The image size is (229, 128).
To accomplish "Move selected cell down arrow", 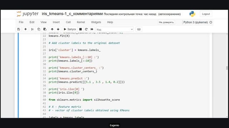I will (58, 29).
